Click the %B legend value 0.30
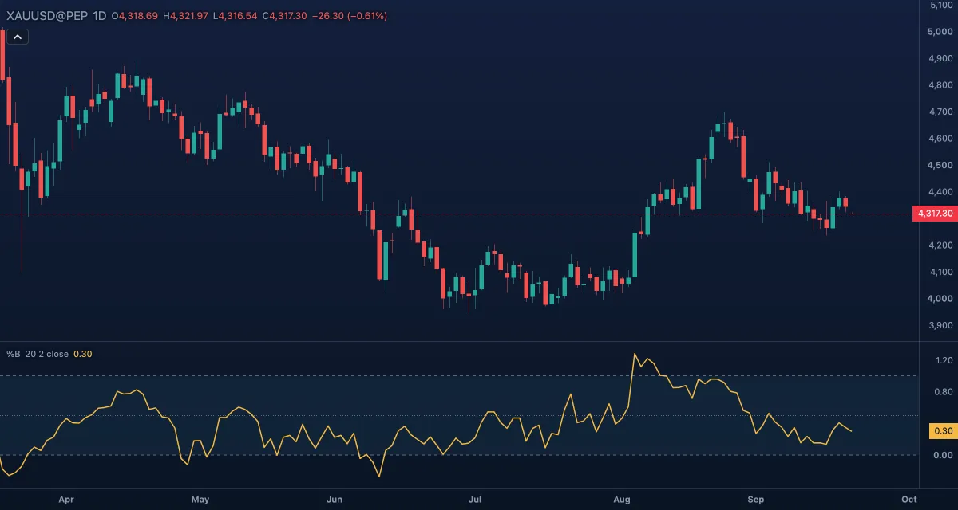 pos(83,354)
